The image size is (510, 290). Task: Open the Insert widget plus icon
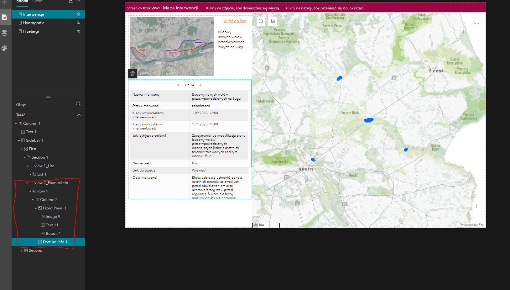click(x=4, y=2)
